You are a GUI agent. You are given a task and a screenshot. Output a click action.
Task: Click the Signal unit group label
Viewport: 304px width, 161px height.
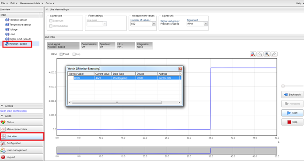click(x=170, y=21)
